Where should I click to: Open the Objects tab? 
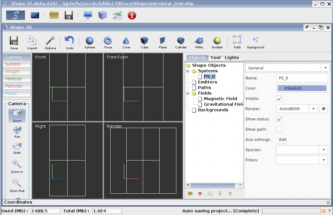pyautogui.click(x=197, y=58)
